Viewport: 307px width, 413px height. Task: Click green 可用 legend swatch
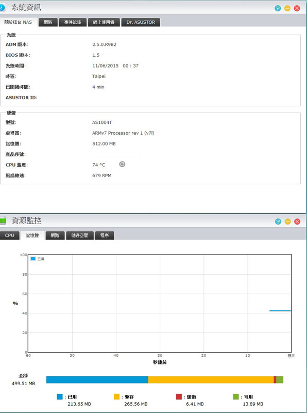coord(236,396)
